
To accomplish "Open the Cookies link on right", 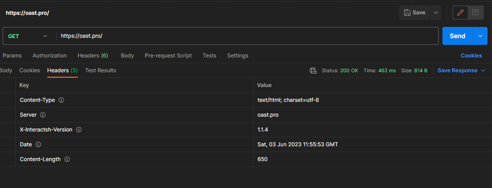I will tap(471, 56).
